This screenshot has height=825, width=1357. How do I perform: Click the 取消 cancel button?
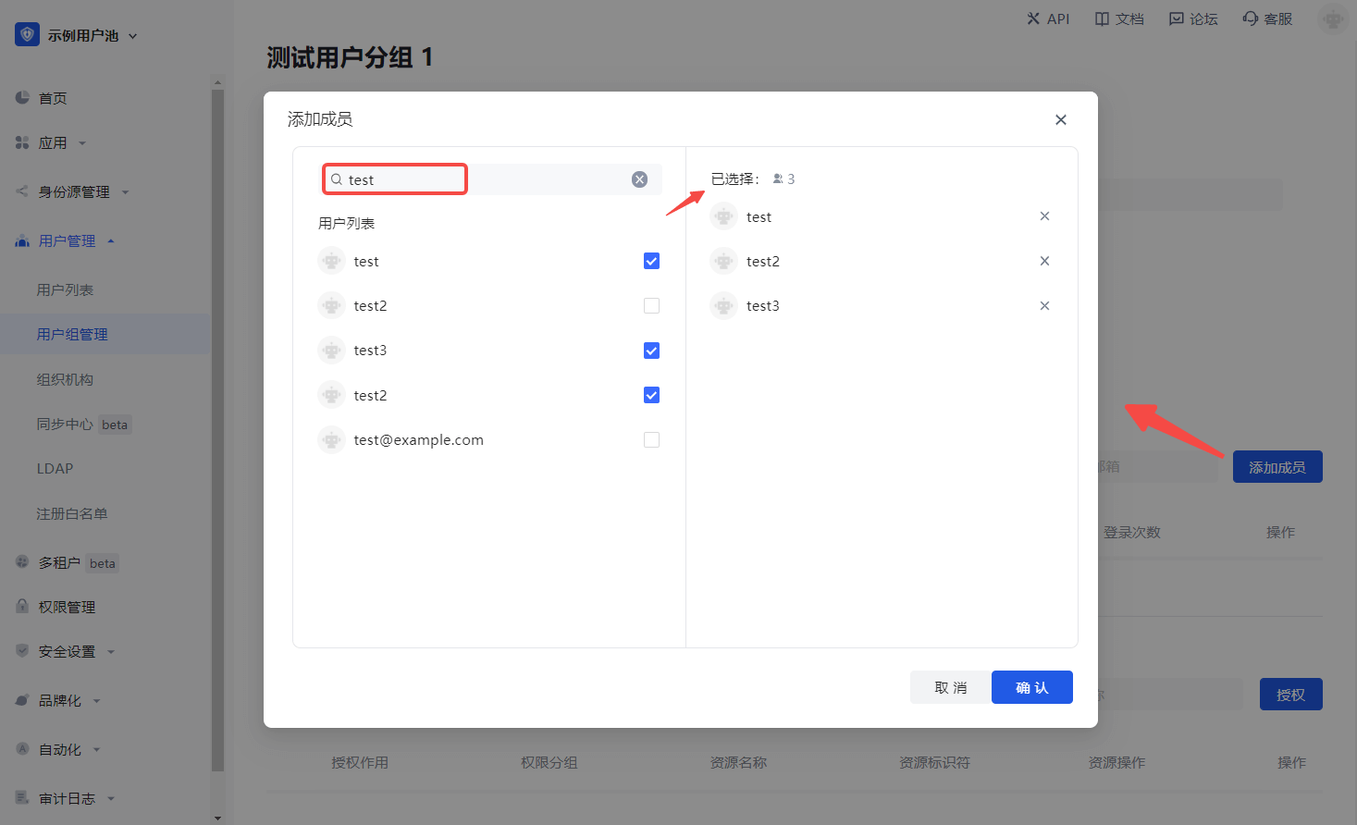(x=950, y=687)
